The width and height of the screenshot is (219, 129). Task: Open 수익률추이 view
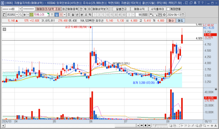click(x=157, y=9)
